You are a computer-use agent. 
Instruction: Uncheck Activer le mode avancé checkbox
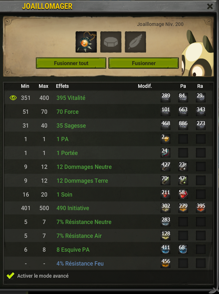[x=10, y=276]
